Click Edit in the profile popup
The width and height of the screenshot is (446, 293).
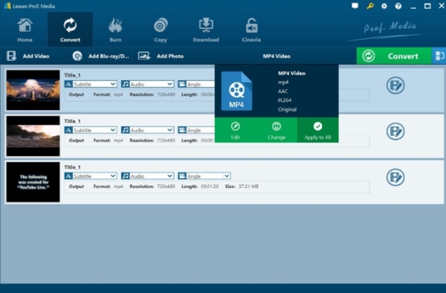coord(235,130)
